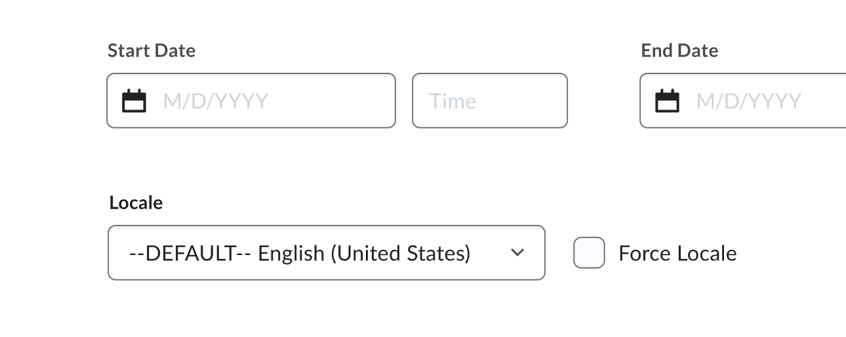Tick the Force Locale checkbox
846x337 pixels.
[x=589, y=253]
